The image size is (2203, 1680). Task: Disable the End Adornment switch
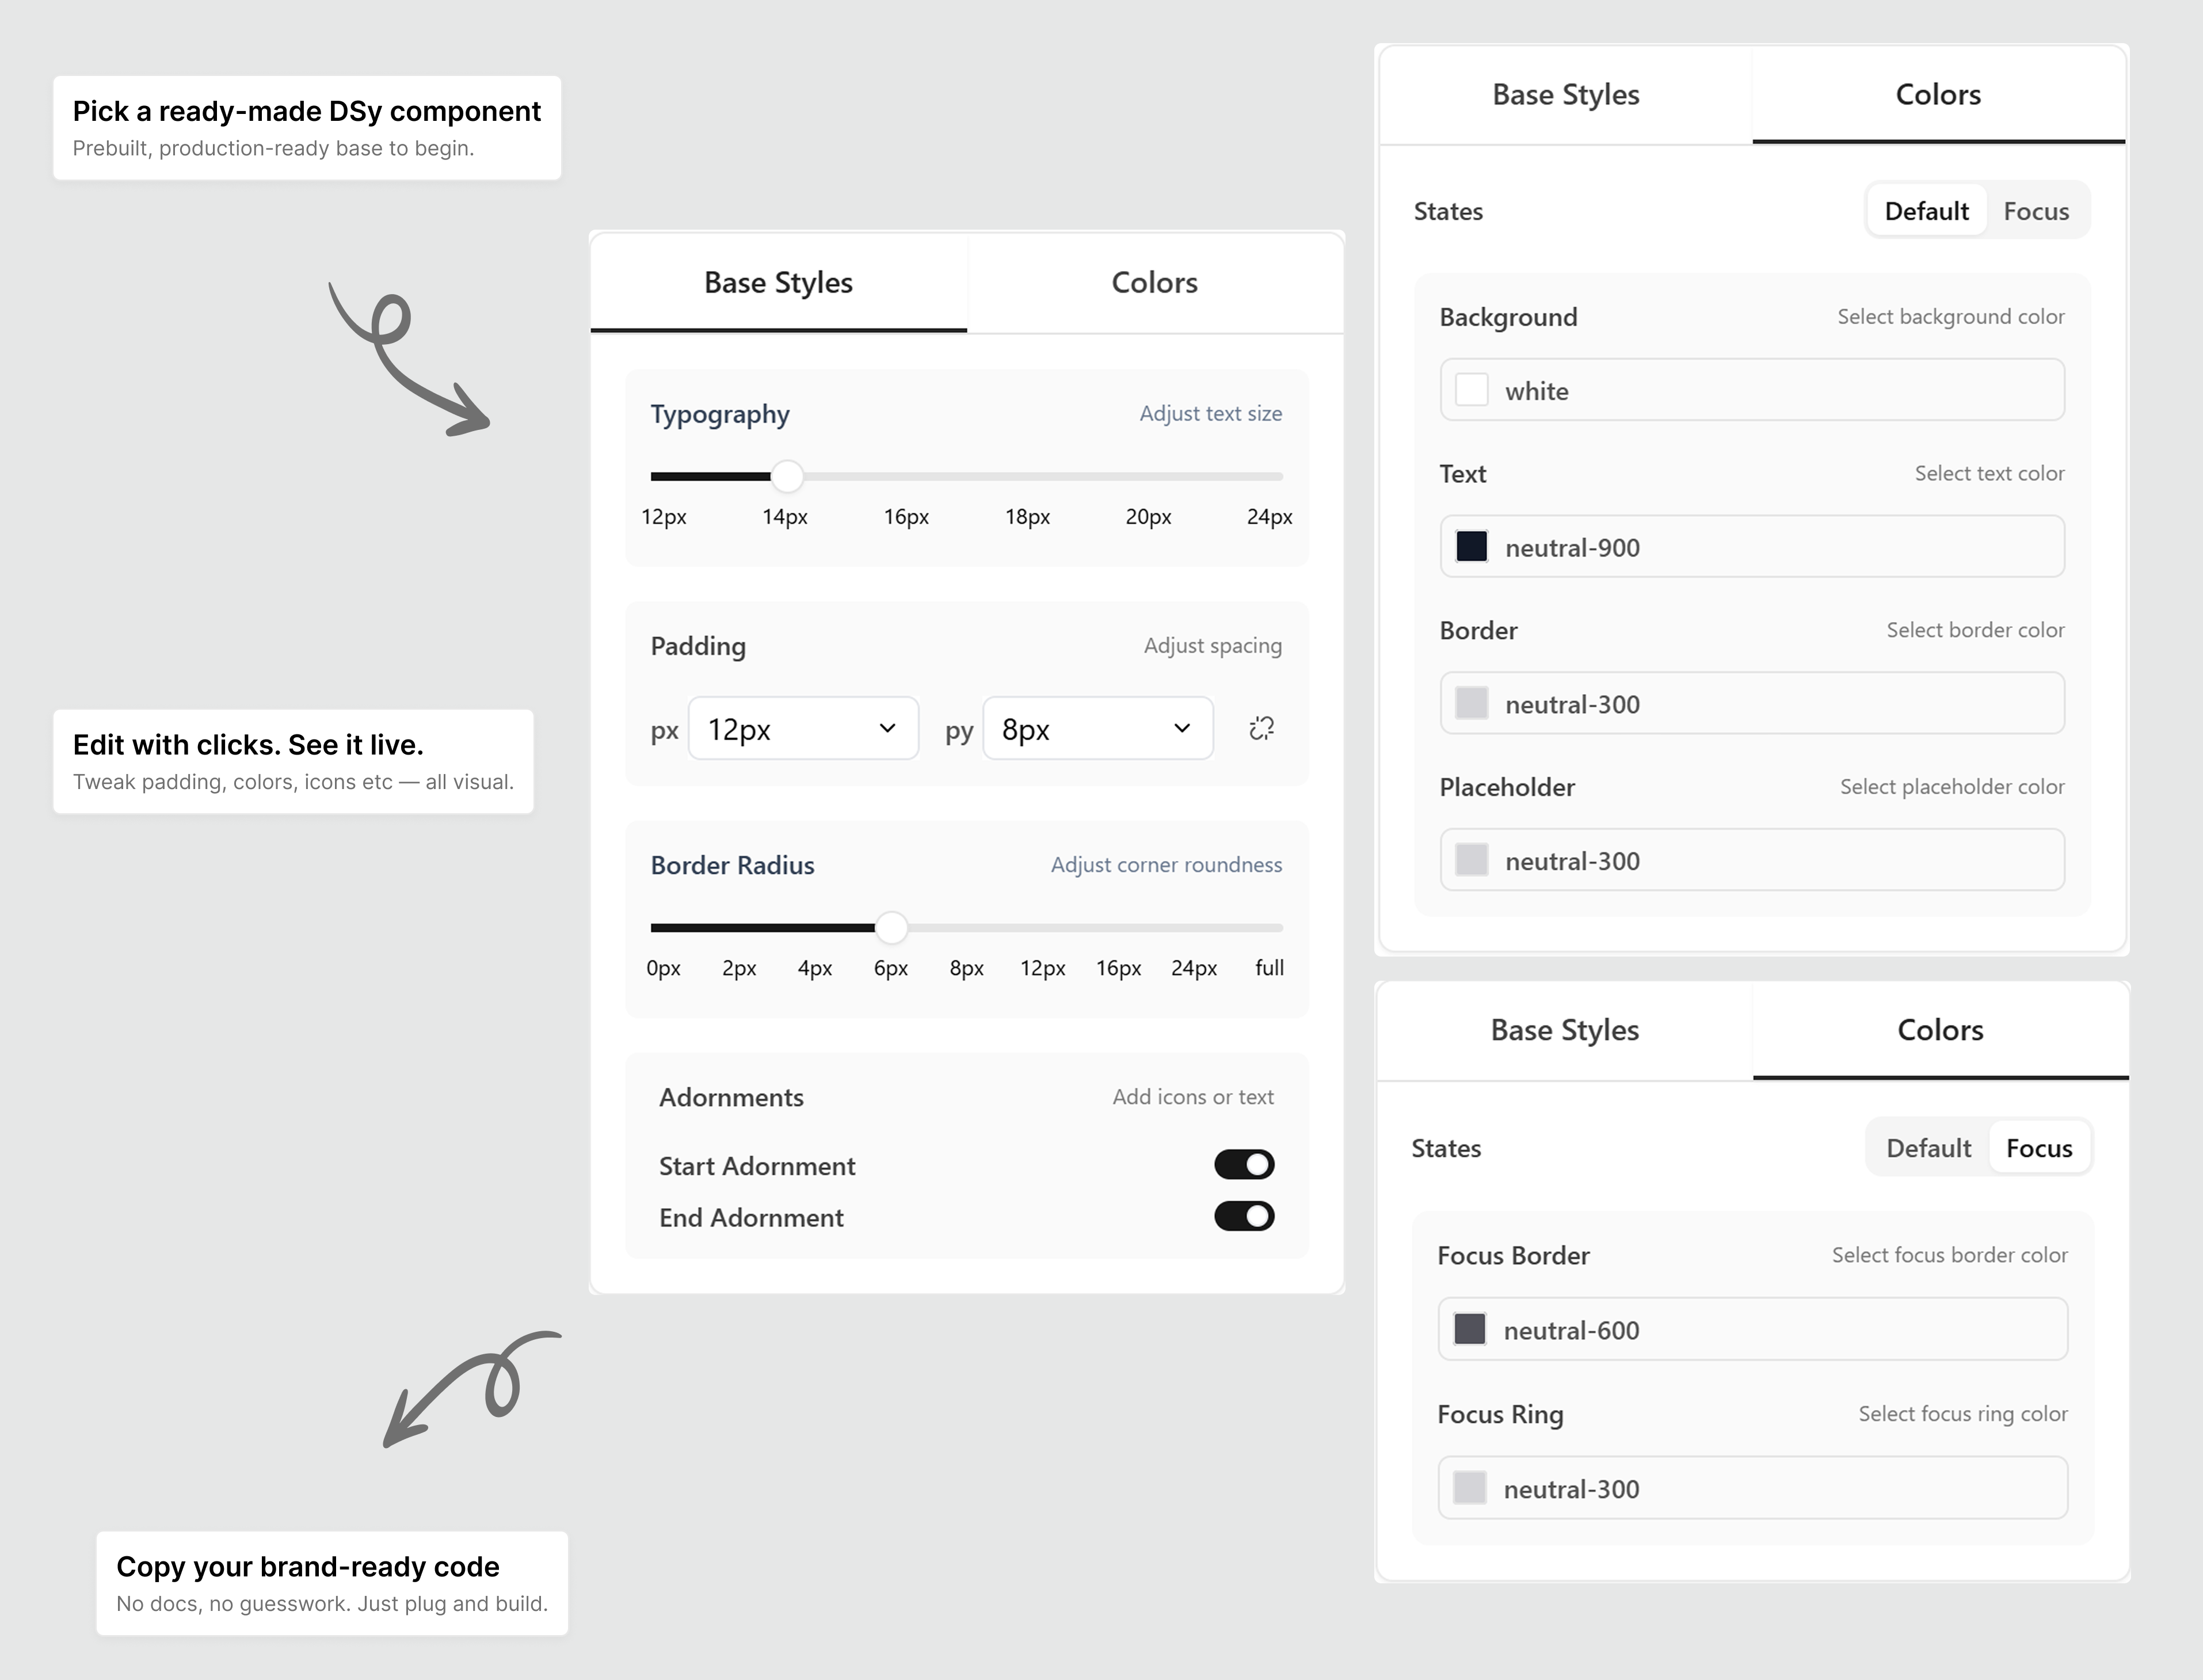coord(1243,1216)
